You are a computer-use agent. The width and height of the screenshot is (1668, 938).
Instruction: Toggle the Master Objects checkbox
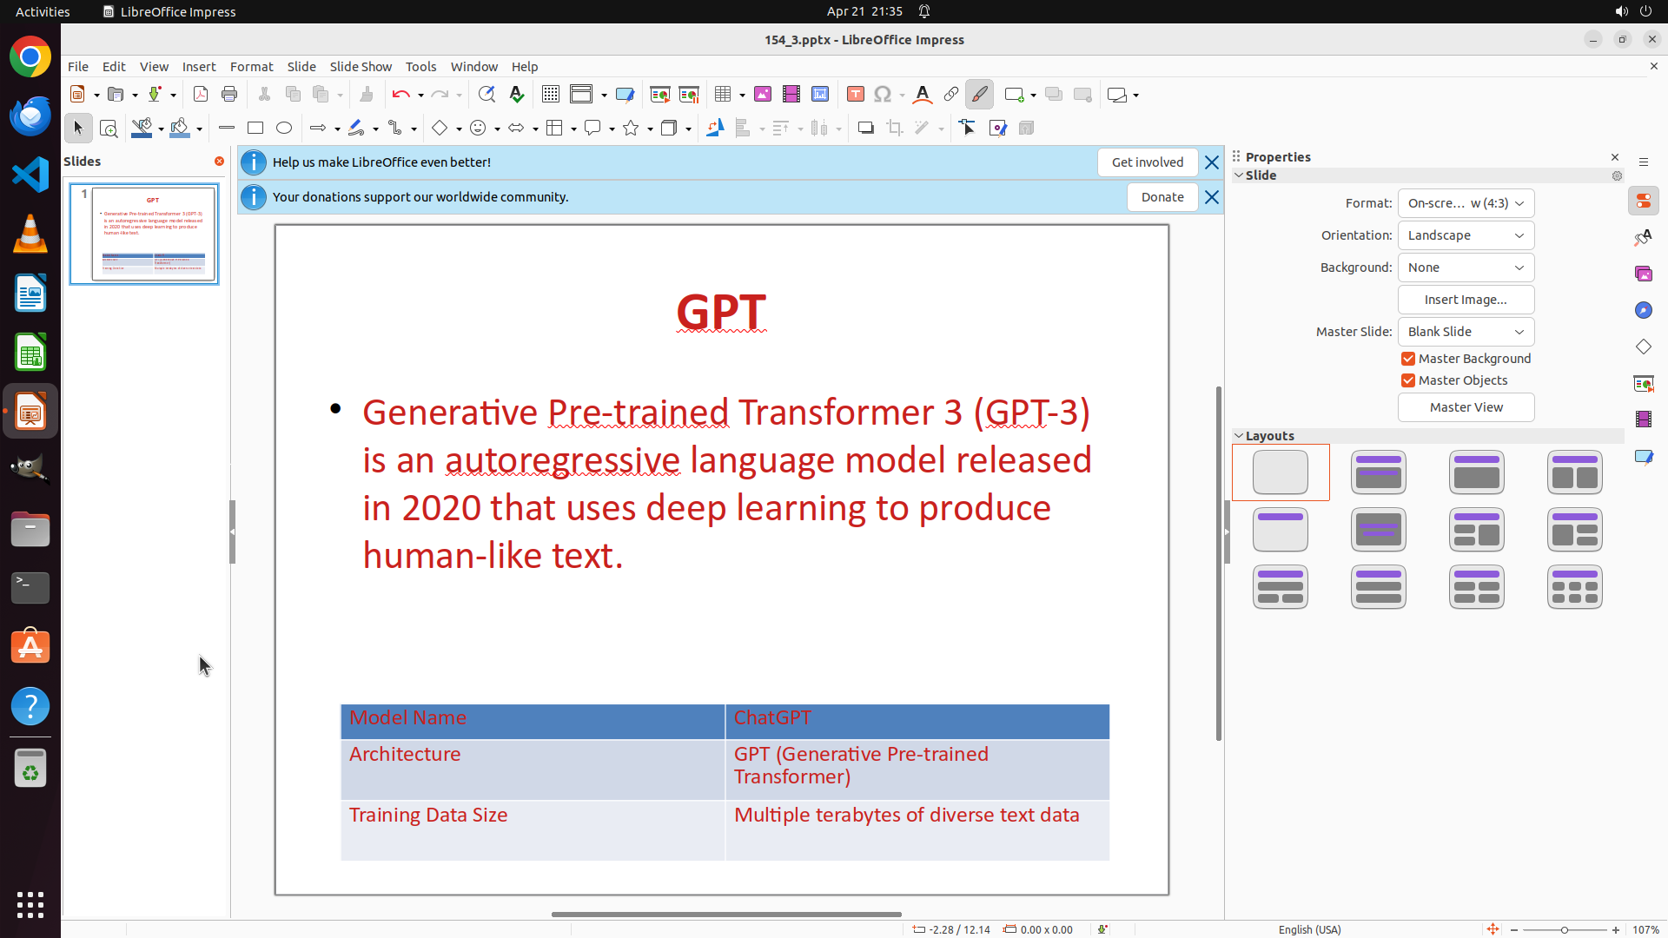[x=1408, y=380]
